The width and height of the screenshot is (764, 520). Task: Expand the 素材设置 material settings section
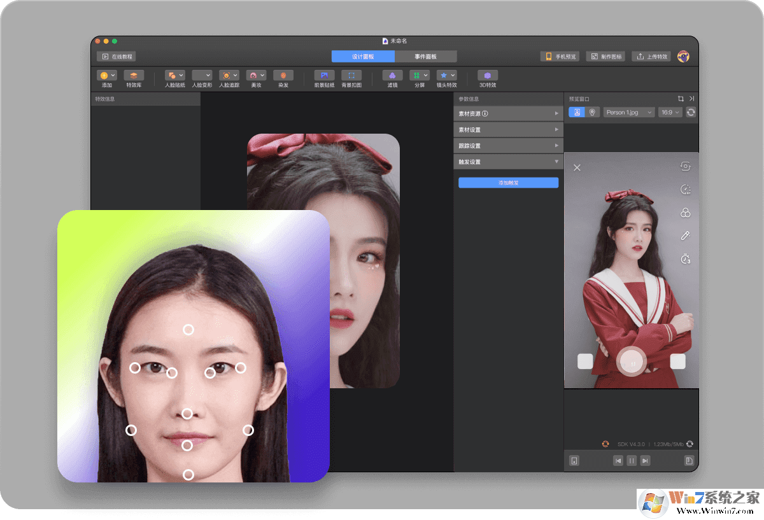coord(508,129)
